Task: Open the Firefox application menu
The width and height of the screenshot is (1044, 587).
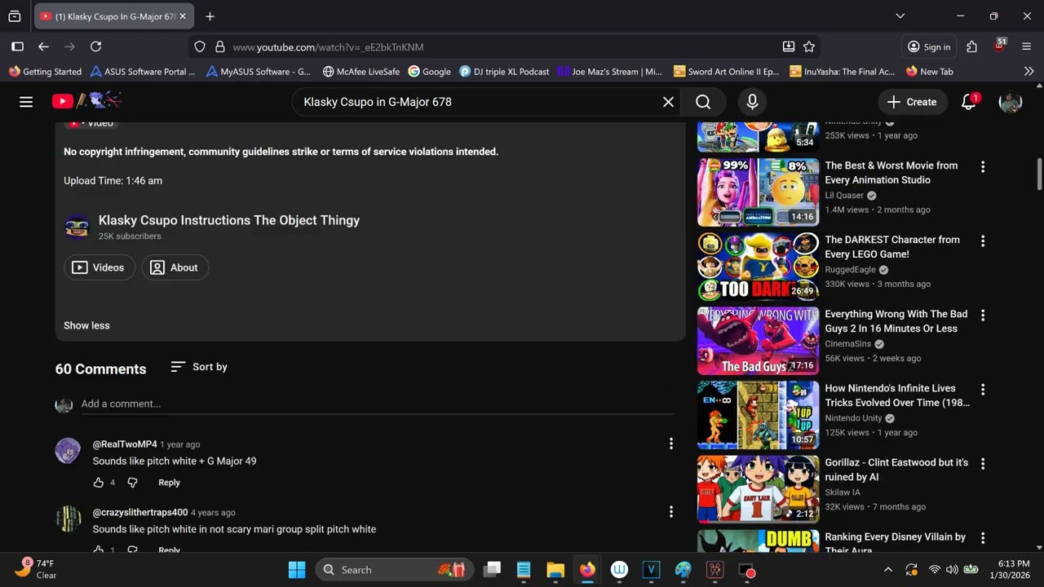Action: 1027,47
